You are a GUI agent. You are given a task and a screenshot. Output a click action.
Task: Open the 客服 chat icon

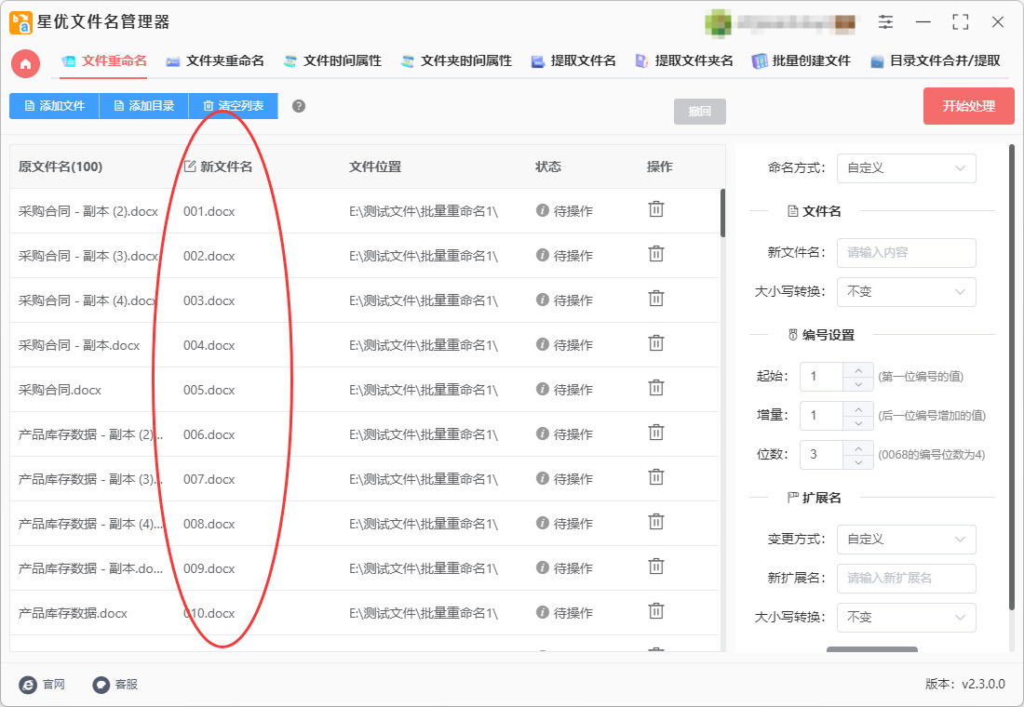coord(101,684)
